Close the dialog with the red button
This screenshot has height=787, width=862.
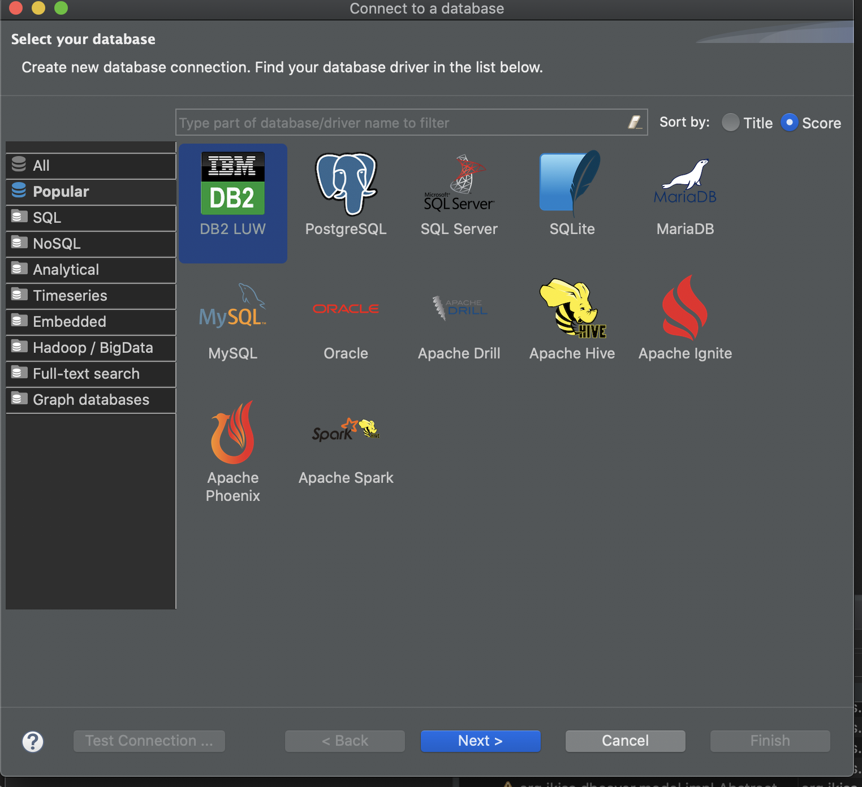15,7
